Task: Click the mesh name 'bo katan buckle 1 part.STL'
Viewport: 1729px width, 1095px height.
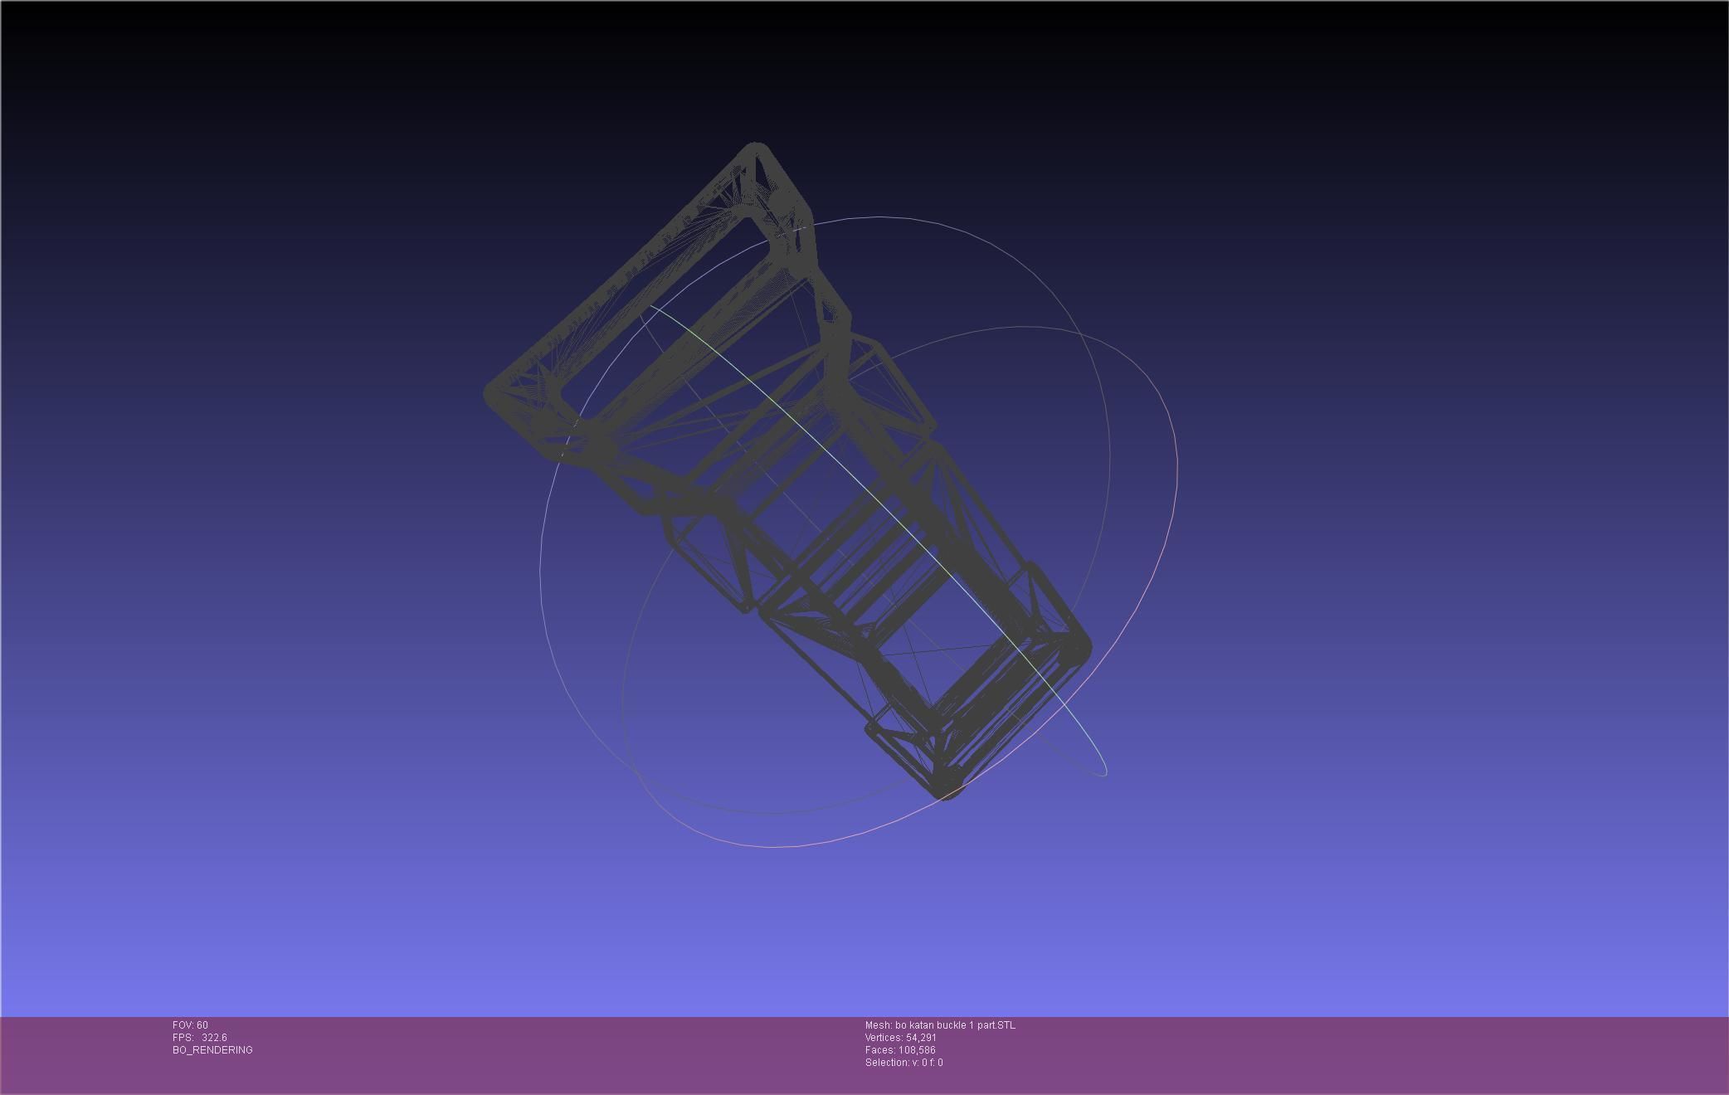Action: tap(955, 1025)
